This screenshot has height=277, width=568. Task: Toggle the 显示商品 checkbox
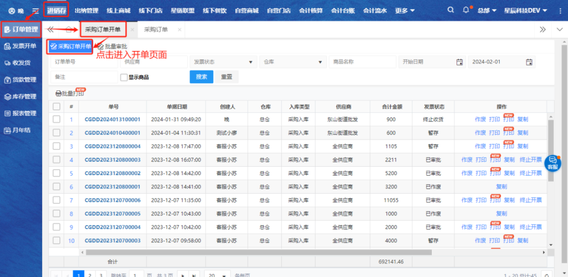point(124,77)
